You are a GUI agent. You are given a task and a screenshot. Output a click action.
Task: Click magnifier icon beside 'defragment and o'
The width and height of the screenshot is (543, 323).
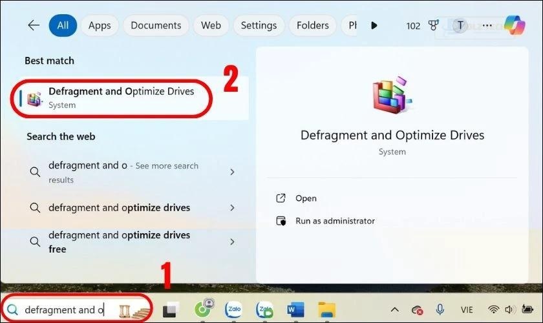point(35,172)
